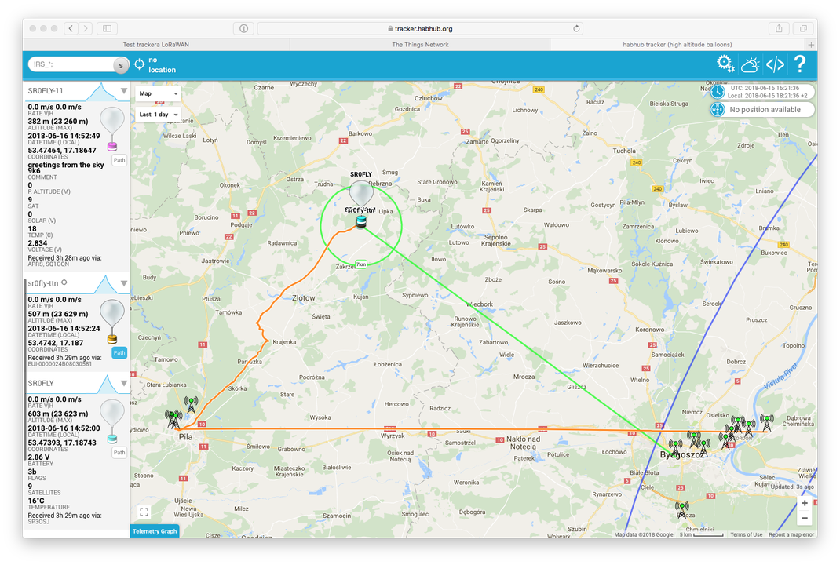
Task: Collapse the SR0FLY vehicle panel arrow
Action: 124,384
